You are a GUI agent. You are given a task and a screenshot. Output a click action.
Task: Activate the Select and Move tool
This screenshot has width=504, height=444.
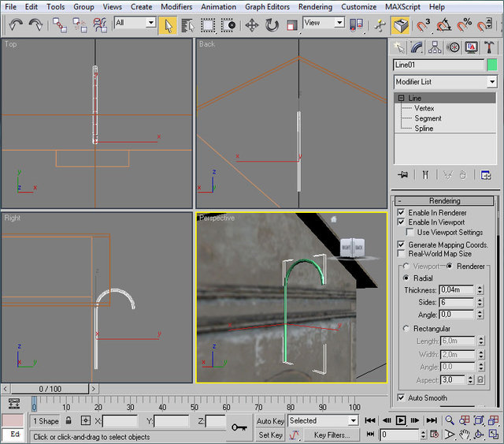252,24
